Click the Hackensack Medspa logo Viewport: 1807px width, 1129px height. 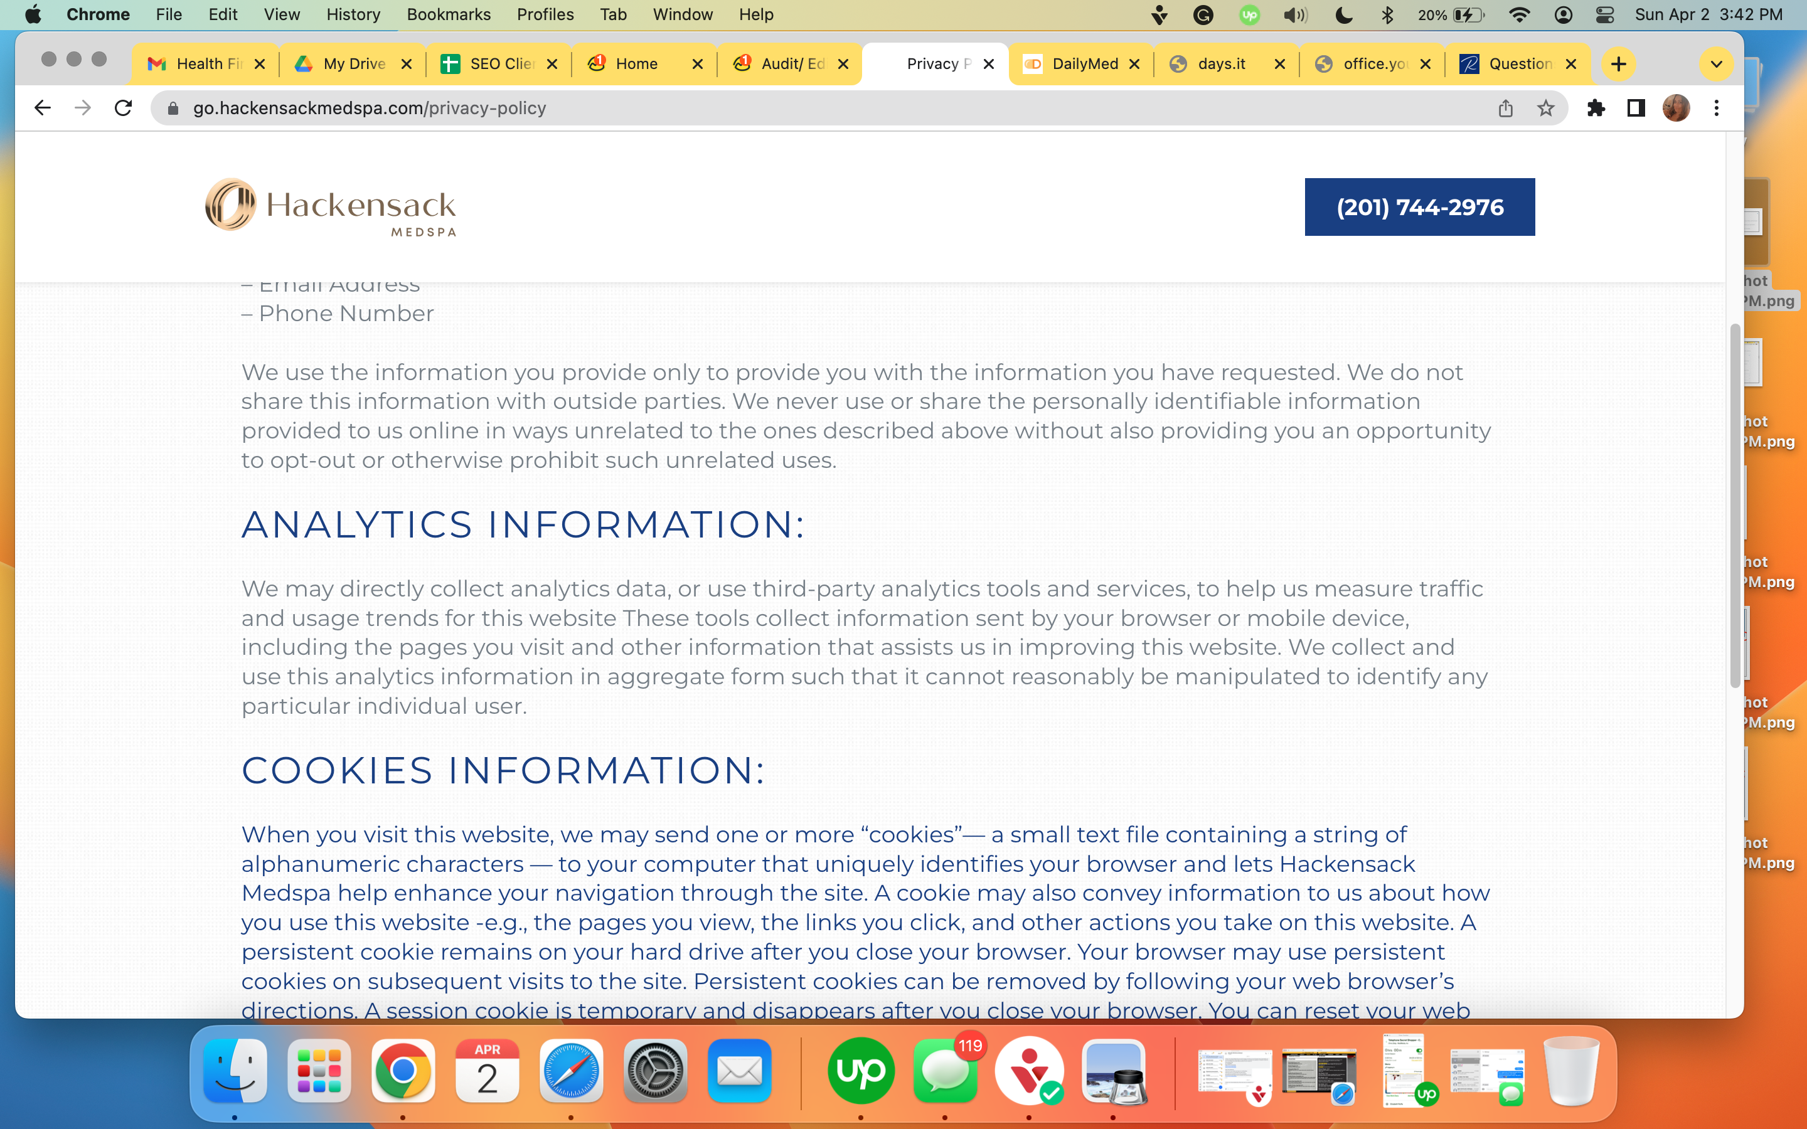(x=331, y=207)
